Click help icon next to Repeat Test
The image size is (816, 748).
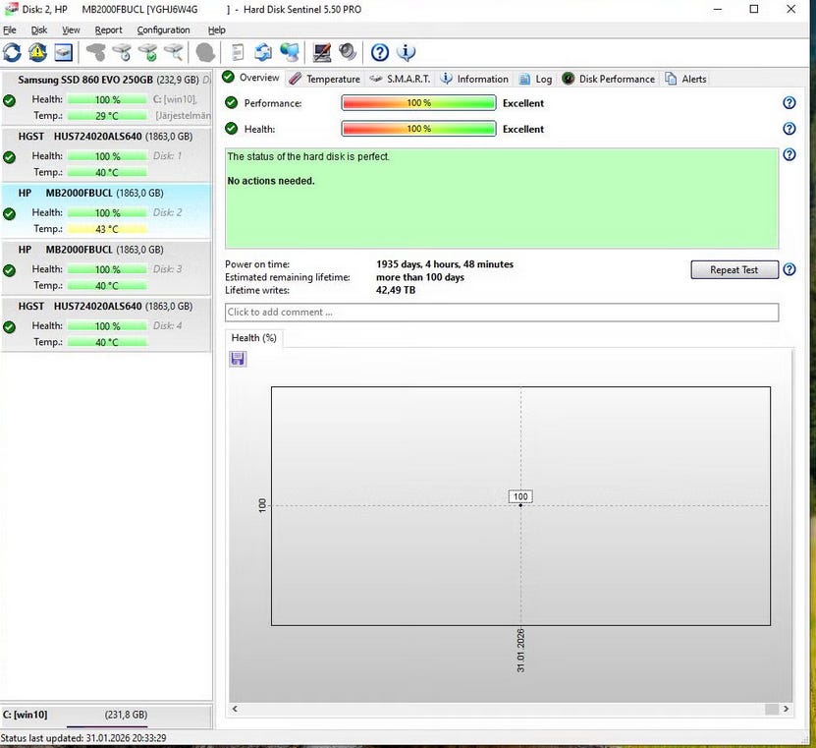[x=789, y=269]
